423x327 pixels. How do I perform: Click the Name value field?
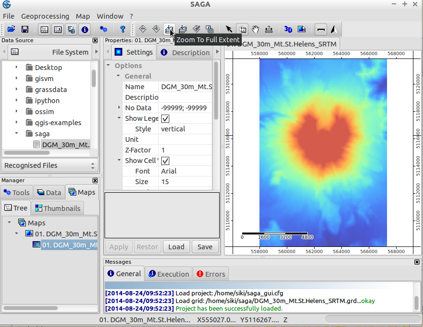[x=185, y=87]
